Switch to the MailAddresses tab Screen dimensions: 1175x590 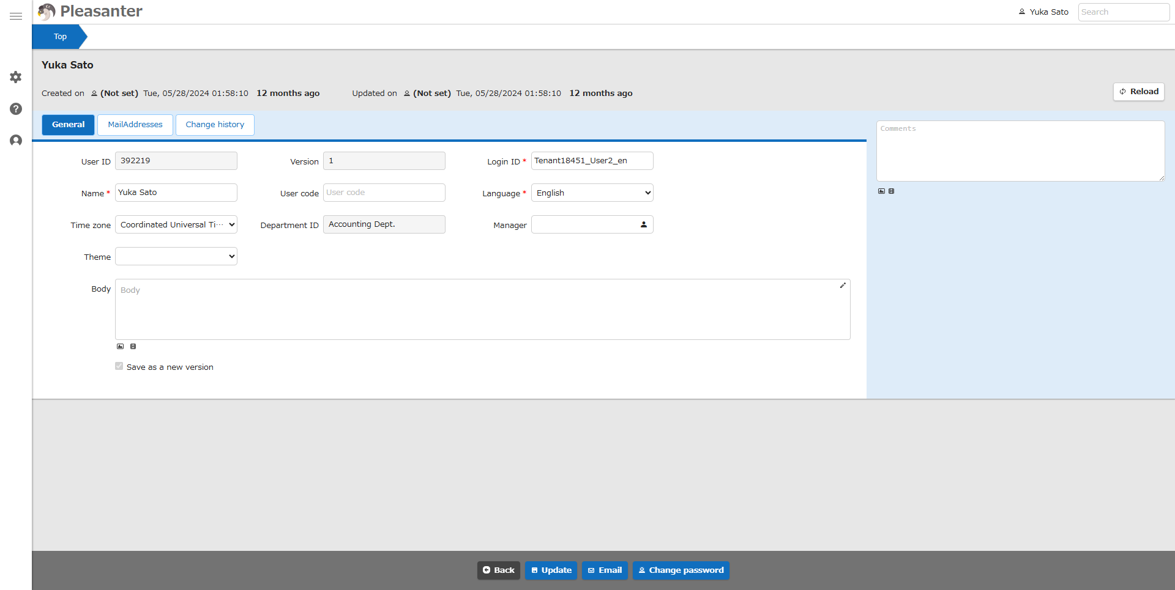(135, 125)
